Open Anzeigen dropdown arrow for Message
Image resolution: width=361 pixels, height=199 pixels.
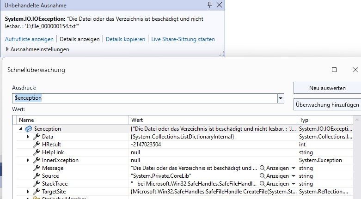click(x=293, y=168)
